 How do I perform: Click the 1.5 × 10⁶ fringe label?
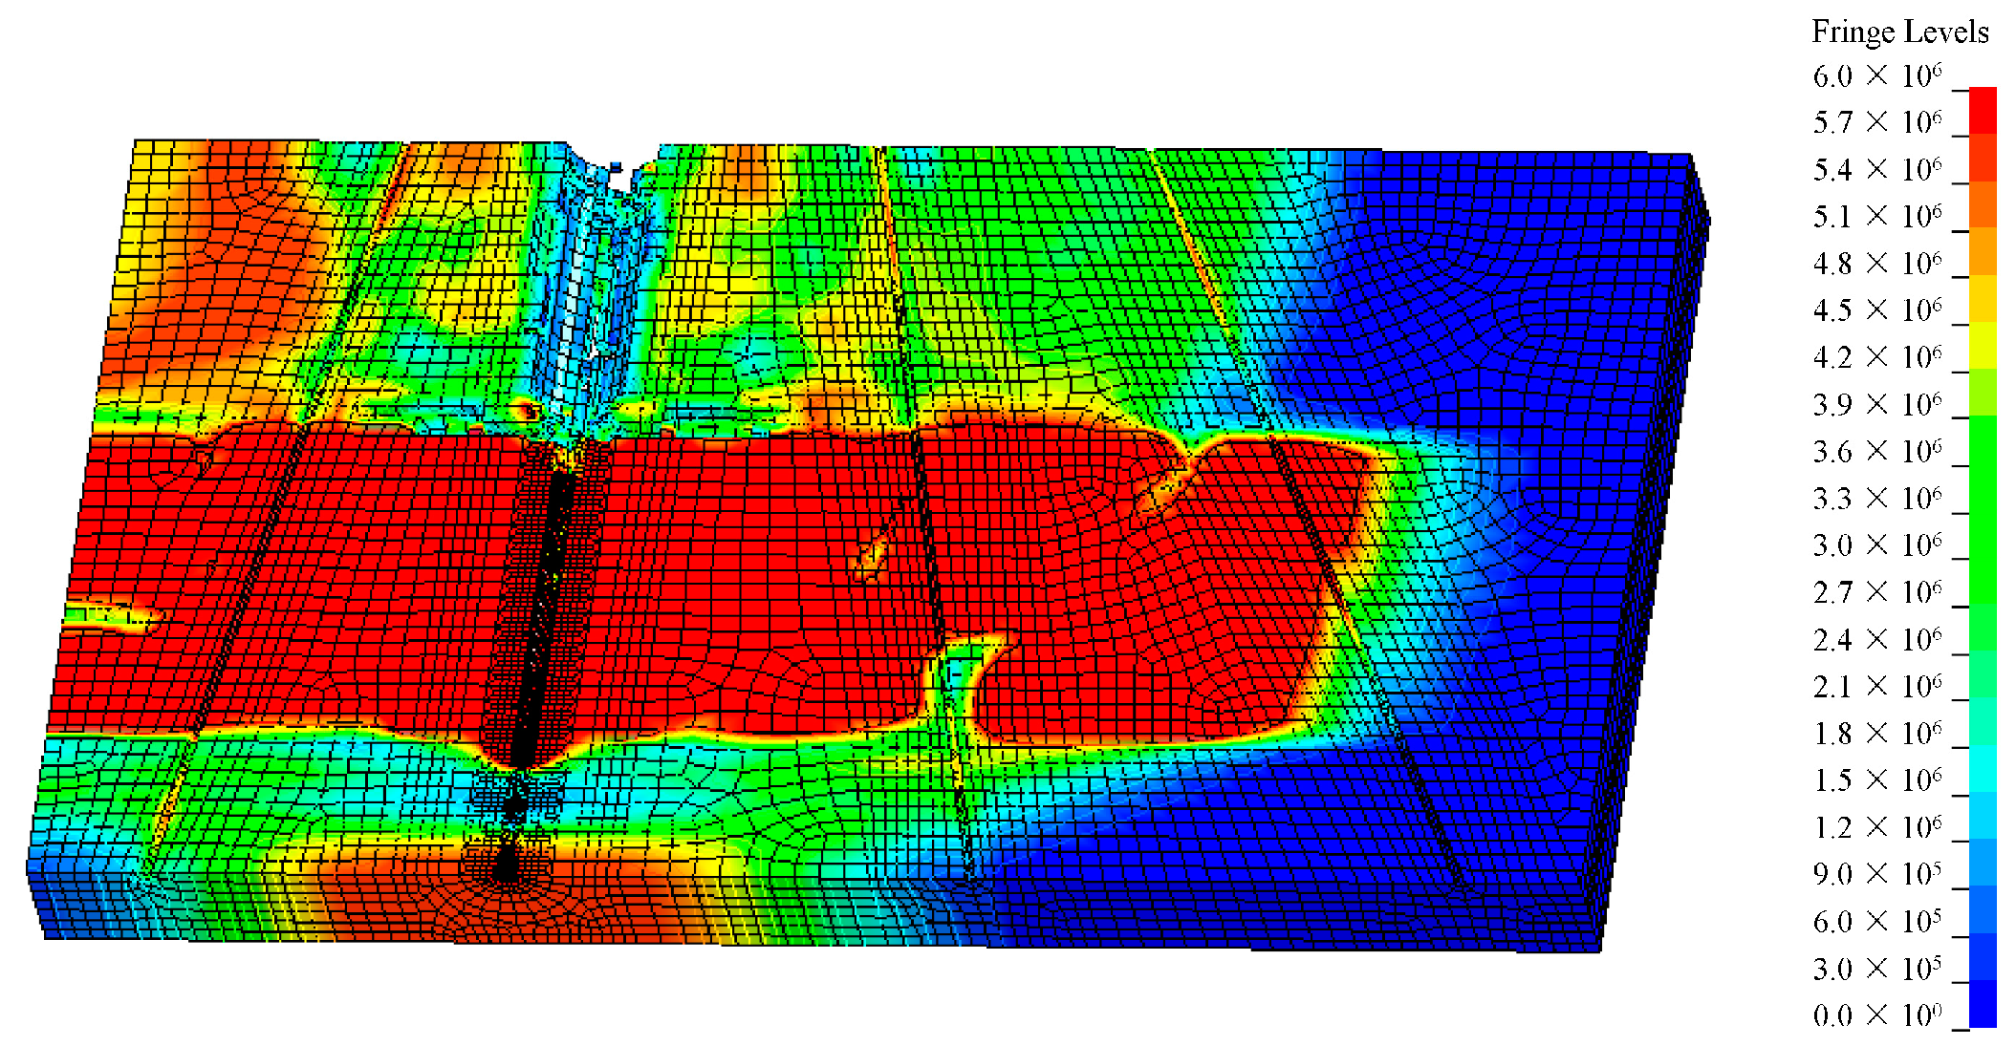1877,780
